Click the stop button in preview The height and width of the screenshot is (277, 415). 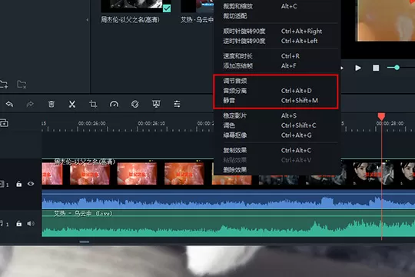click(x=376, y=68)
